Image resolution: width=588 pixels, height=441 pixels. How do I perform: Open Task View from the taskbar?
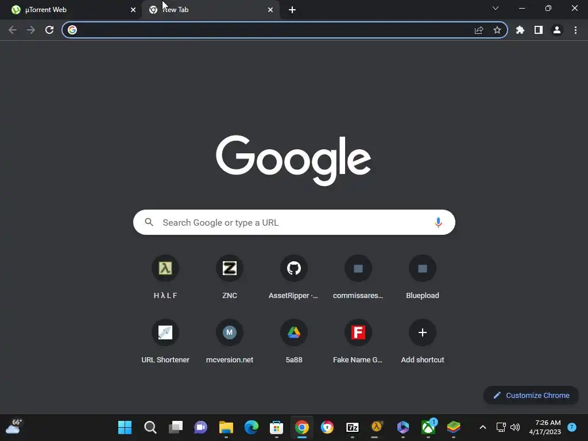pyautogui.click(x=176, y=427)
